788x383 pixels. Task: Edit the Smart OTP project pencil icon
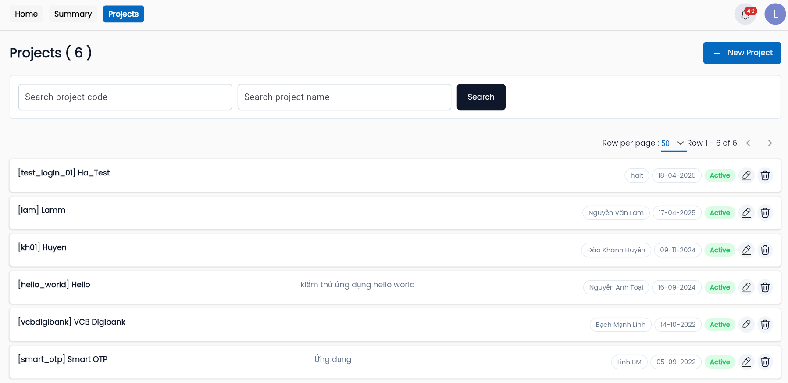(x=746, y=362)
